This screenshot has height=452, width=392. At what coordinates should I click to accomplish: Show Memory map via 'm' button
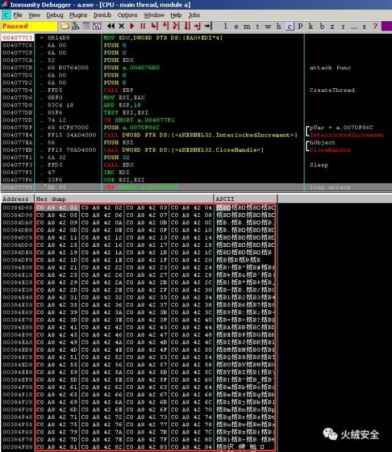247,26
